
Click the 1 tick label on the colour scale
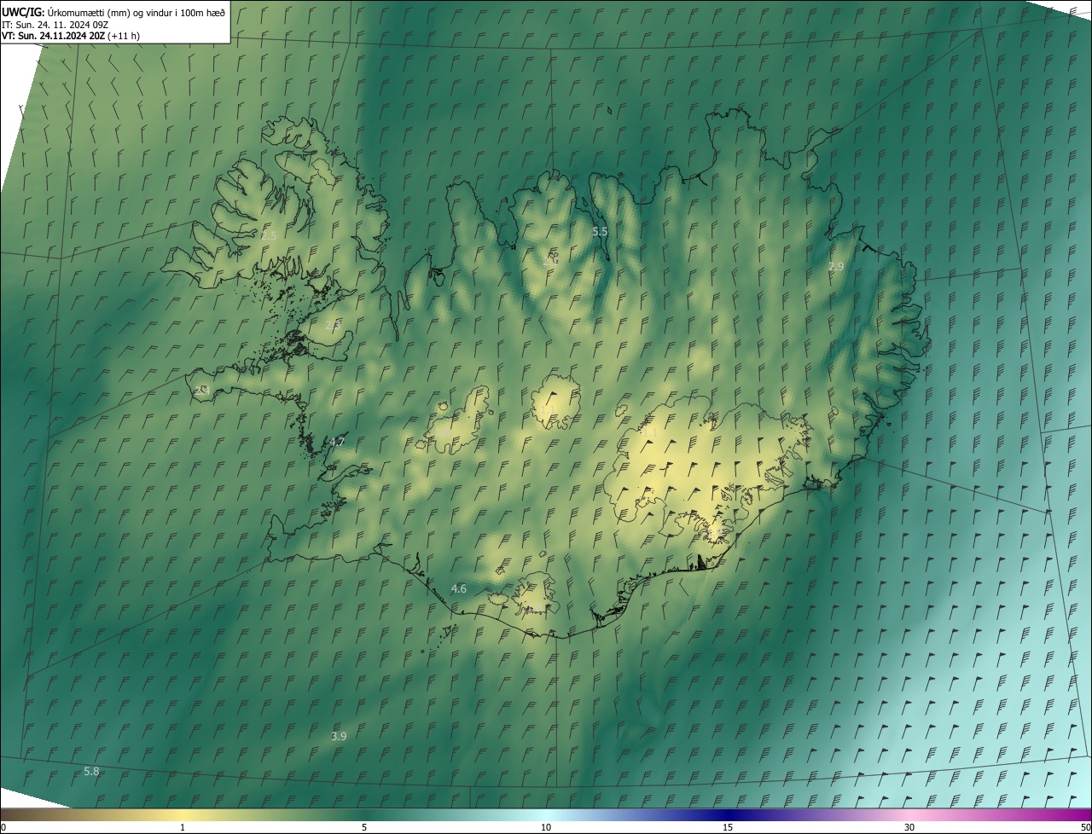(183, 827)
